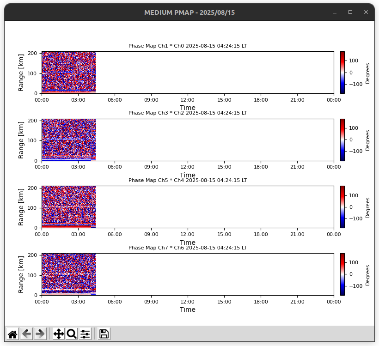The image size is (379, 346).
Task: Click '06:00' tick under Ch3 * Ch2 plot
Action: point(115,167)
